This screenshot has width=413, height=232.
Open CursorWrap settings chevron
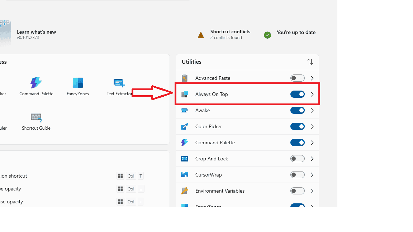(x=312, y=175)
